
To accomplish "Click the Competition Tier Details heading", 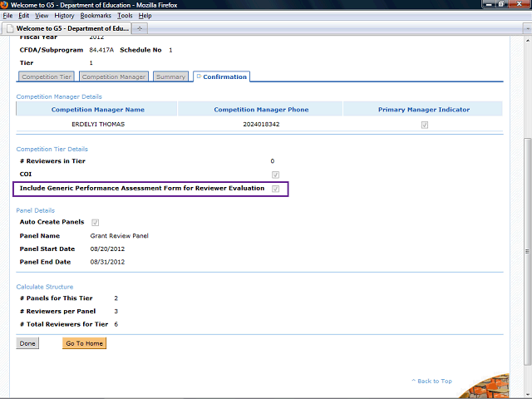I will coord(52,149).
